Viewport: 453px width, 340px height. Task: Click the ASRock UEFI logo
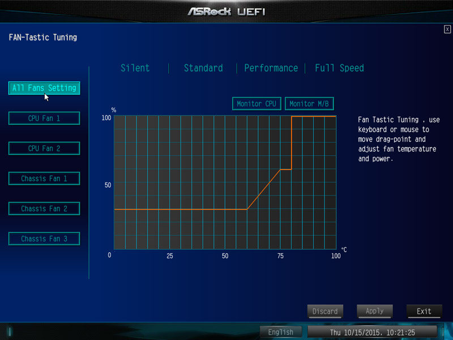pyautogui.click(x=226, y=11)
